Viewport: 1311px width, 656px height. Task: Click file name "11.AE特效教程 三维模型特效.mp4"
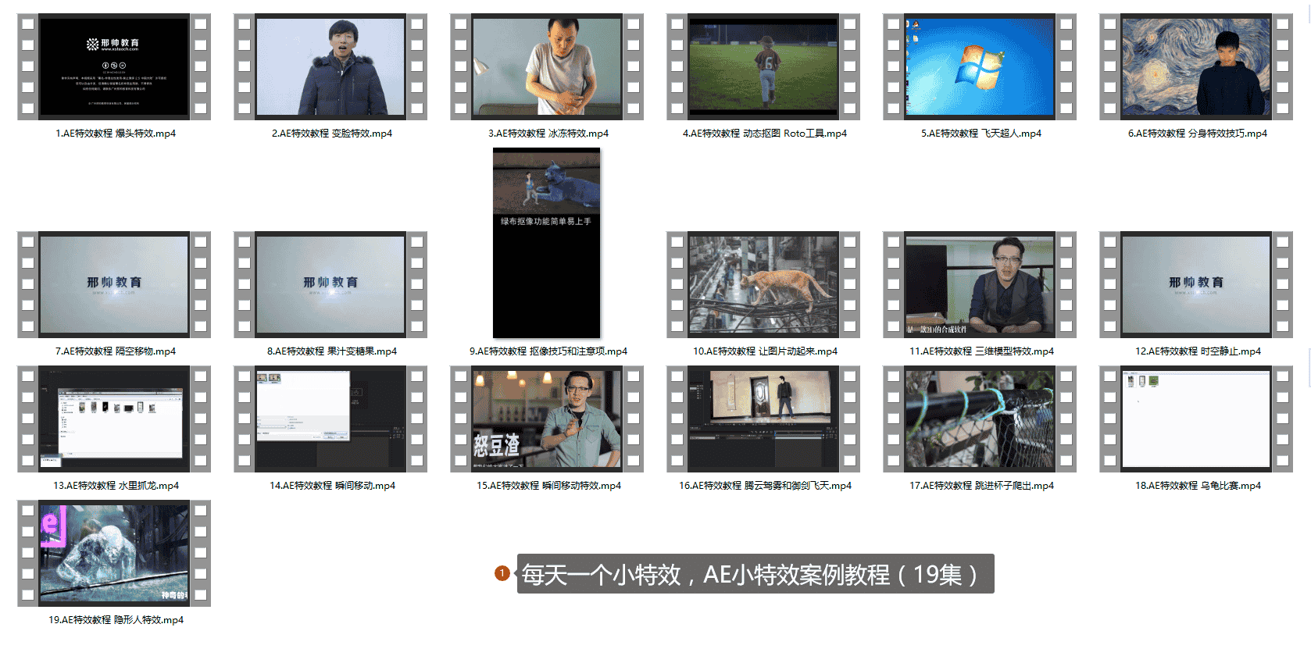981,351
